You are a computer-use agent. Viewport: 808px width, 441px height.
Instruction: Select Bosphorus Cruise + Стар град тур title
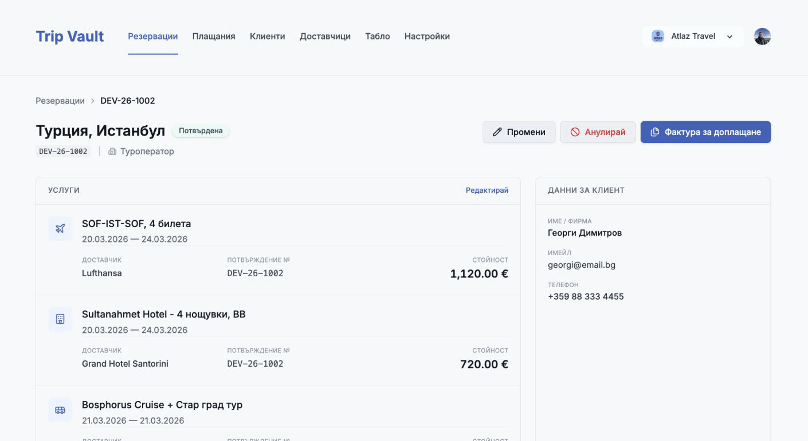162,405
